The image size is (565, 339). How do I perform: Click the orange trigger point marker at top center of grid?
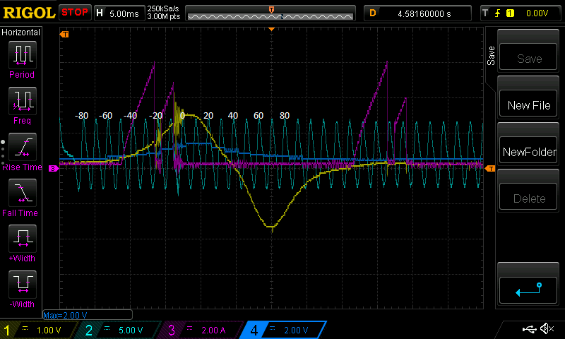(x=271, y=29)
